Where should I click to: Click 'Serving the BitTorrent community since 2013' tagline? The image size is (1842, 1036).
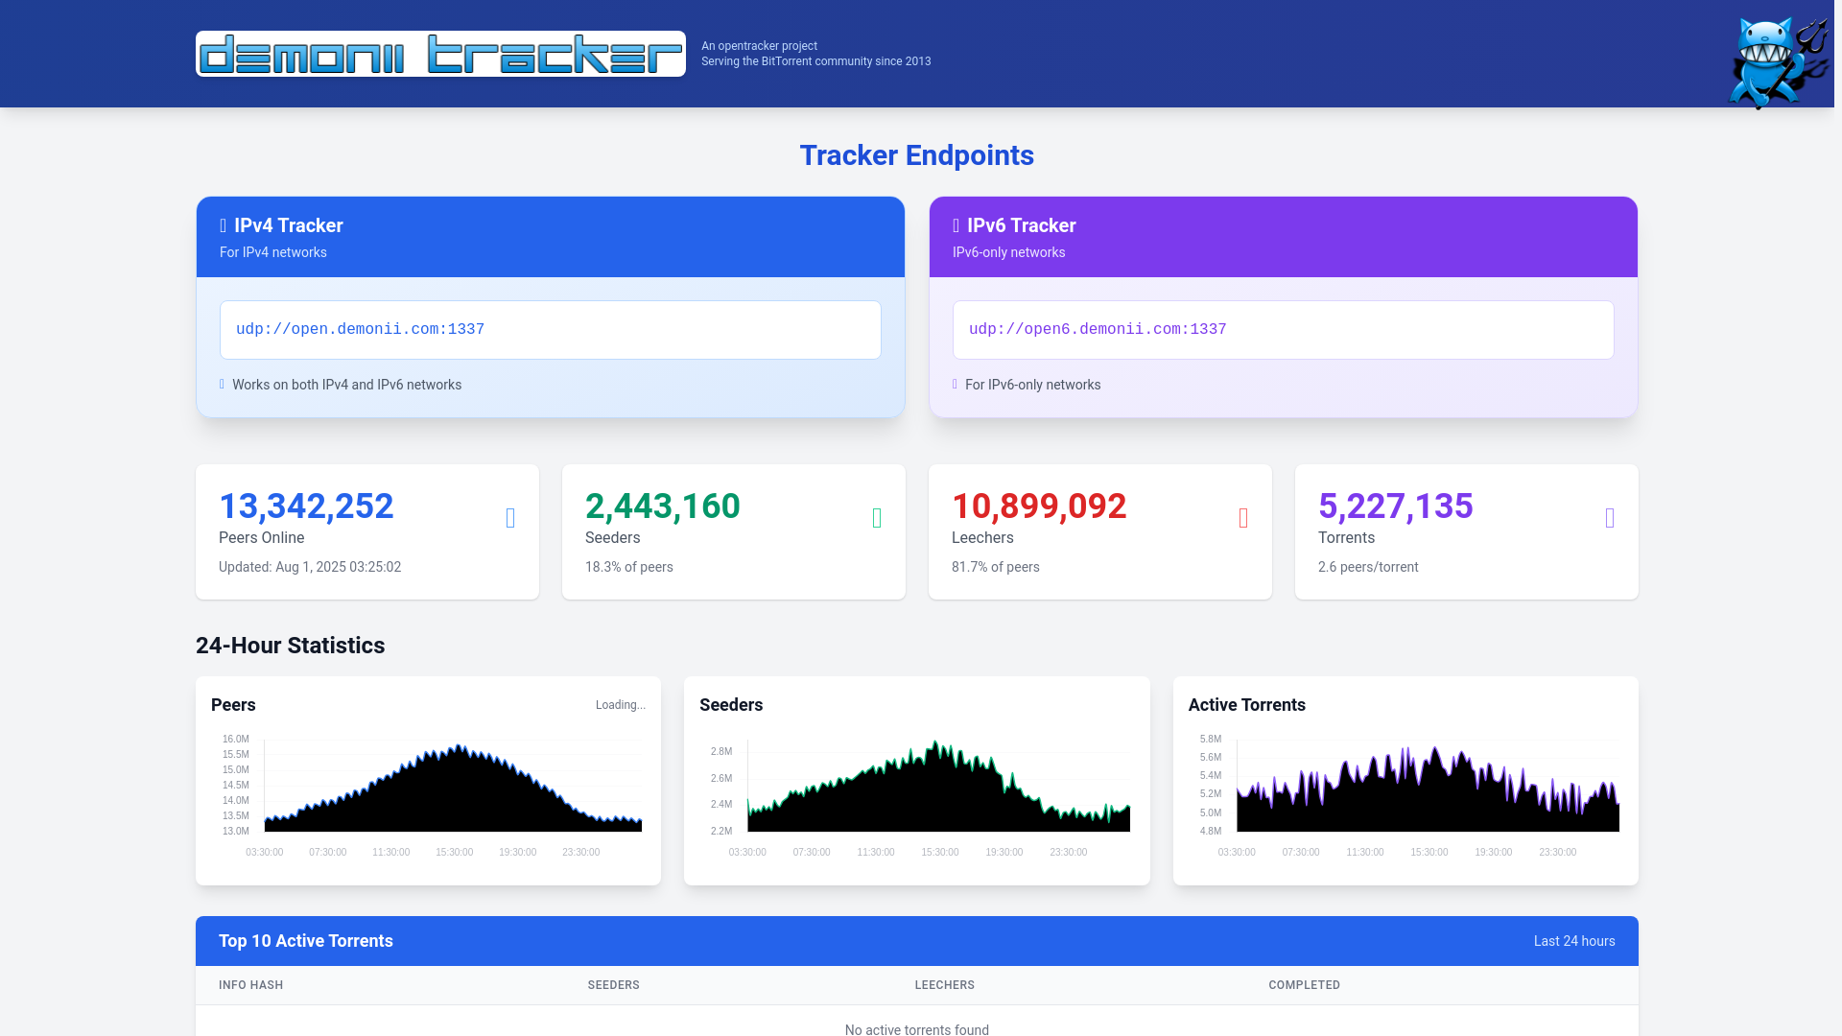[x=816, y=61]
